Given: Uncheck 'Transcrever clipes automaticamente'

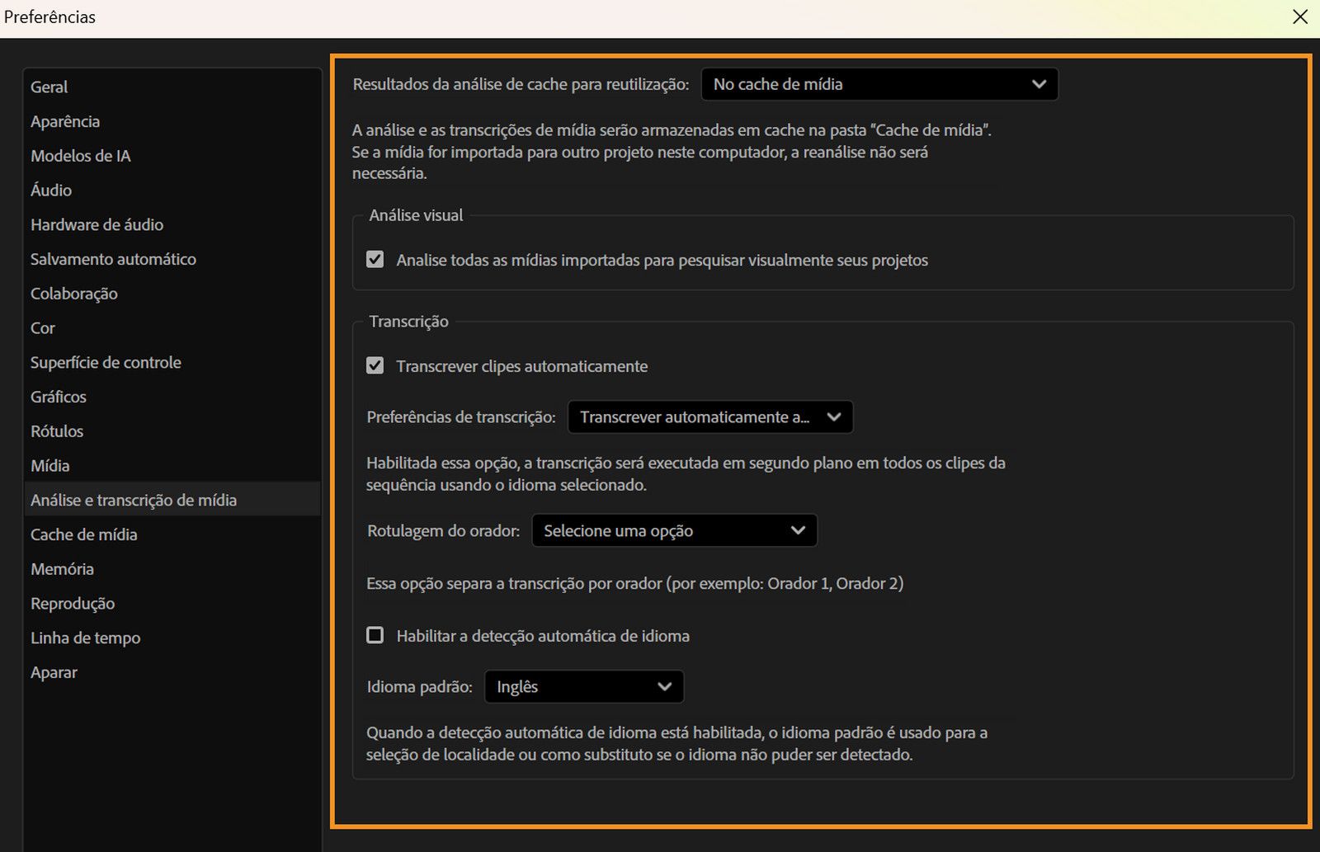Looking at the screenshot, I should pos(375,366).
